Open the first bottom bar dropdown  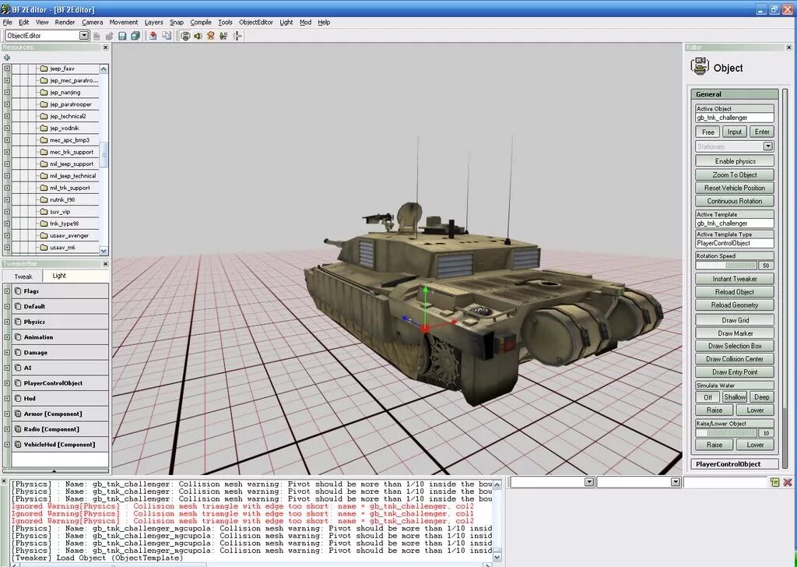coord(589,481)
